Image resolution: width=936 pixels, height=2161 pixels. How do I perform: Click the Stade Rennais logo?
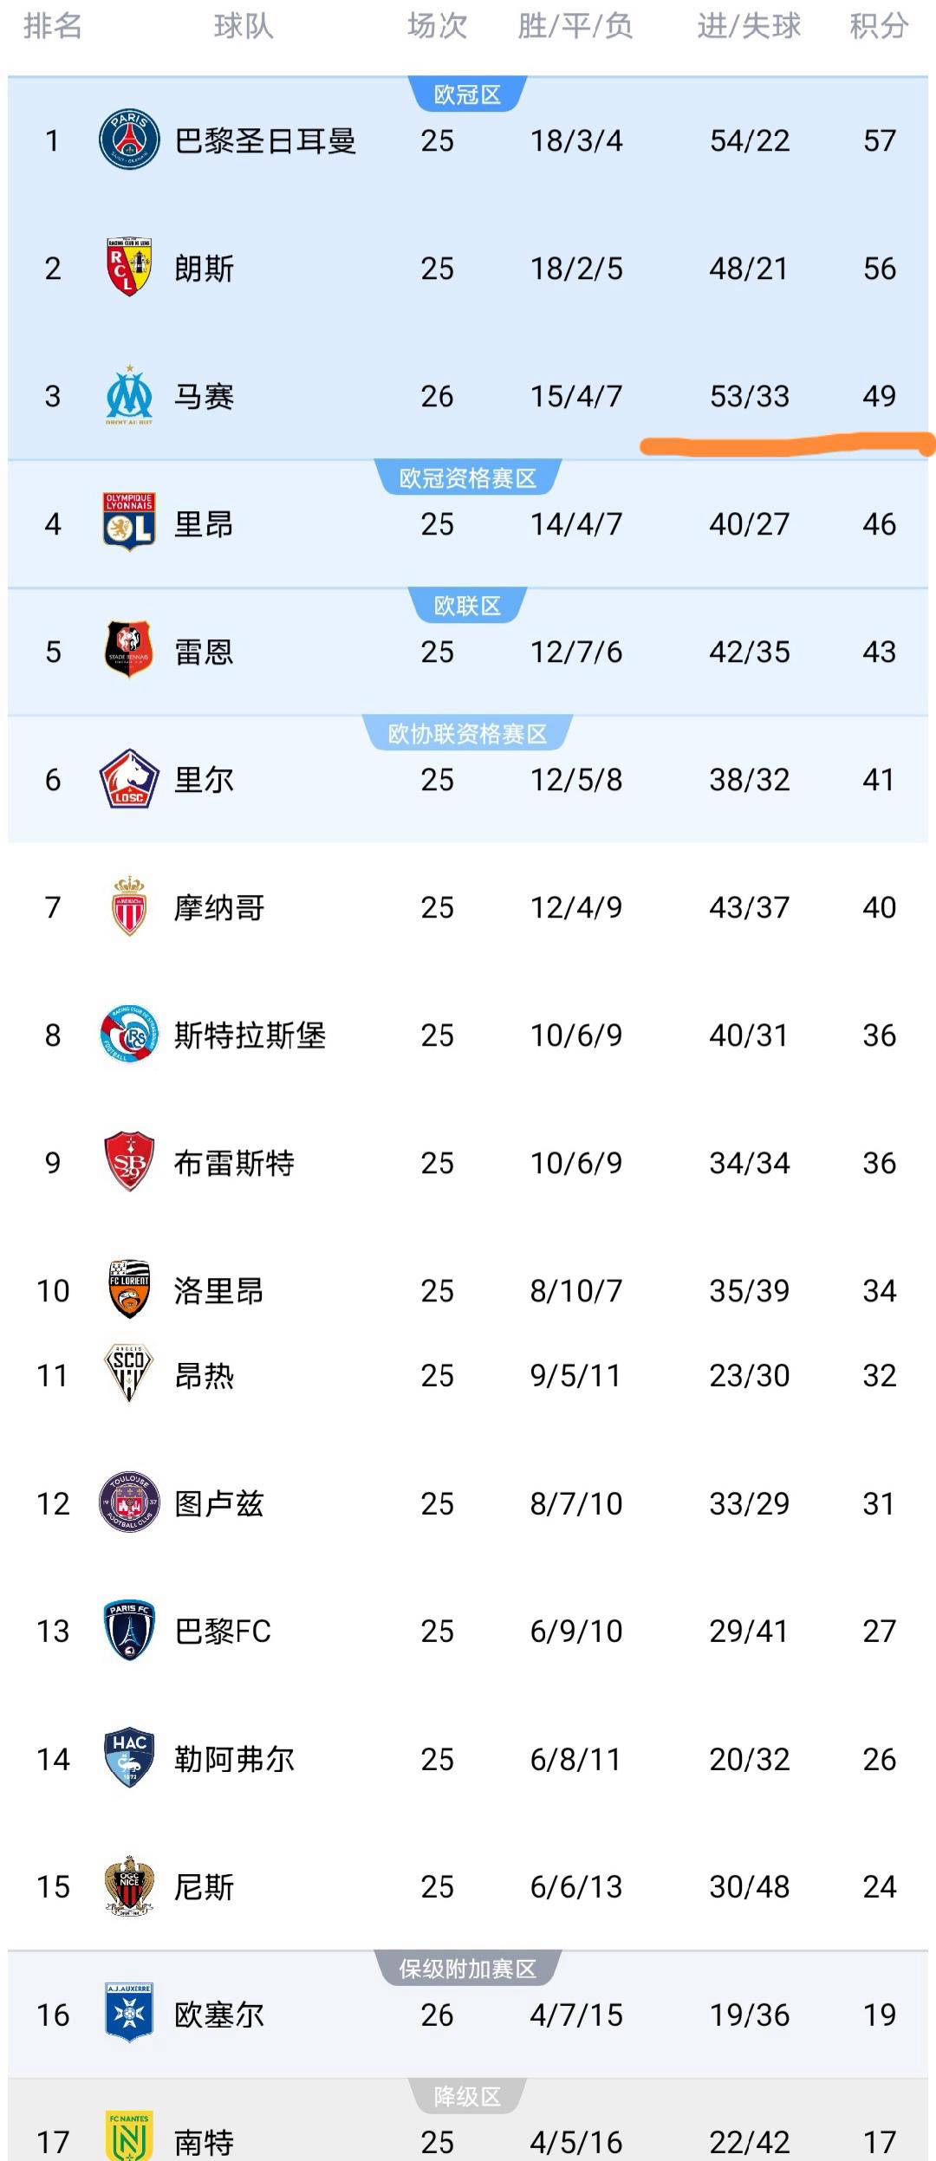(x=129, y=651)
